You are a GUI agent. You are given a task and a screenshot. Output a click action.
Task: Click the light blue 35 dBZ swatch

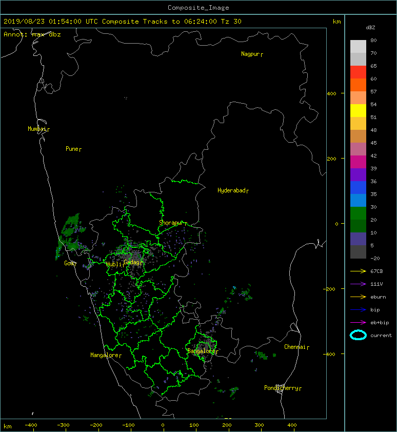tap(358, 200)
